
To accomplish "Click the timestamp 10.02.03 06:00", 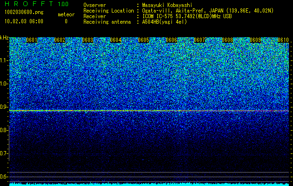I will tap(24, 21).
